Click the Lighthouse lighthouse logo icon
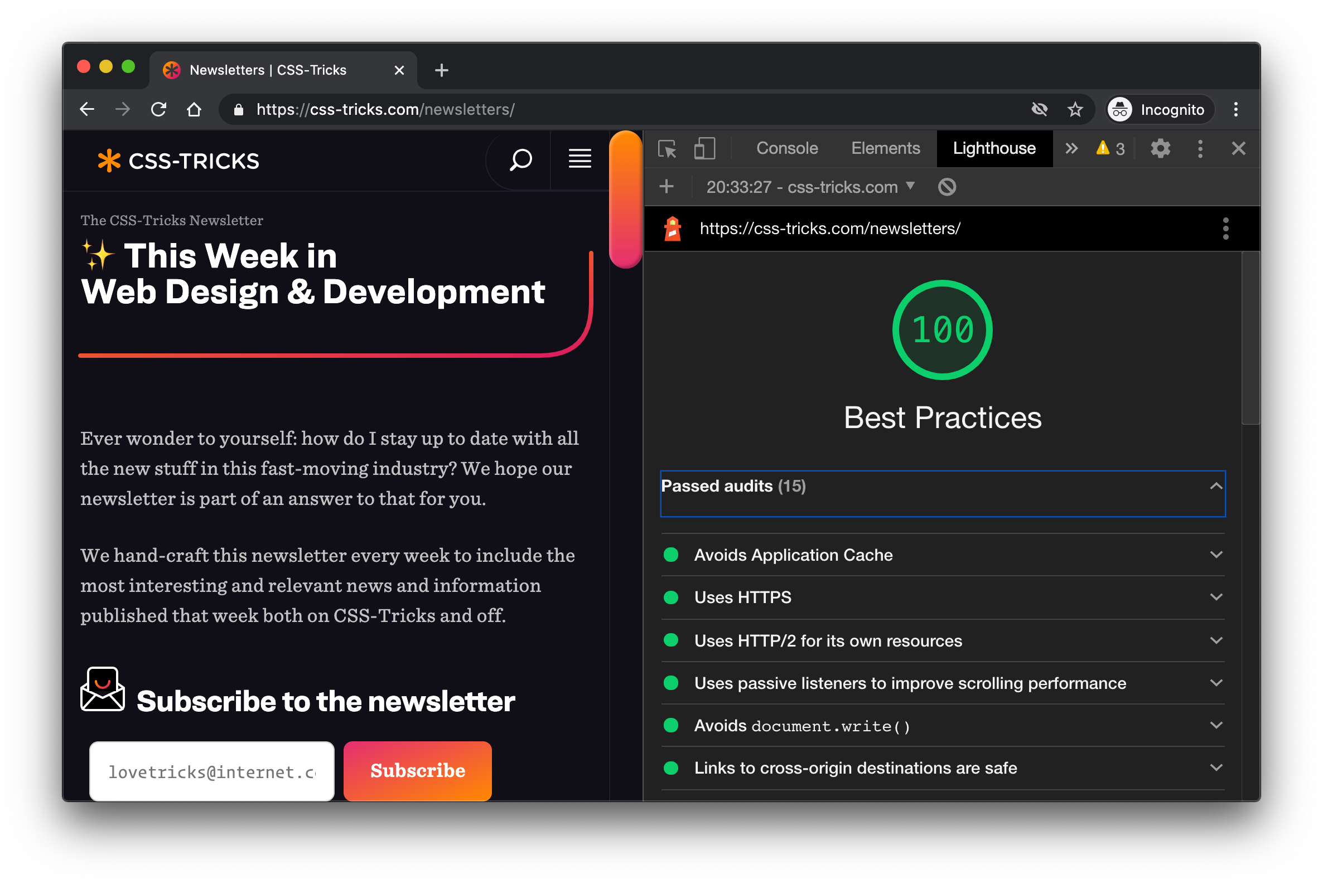This screenshot has width=1323, height=884. coord(673,229)
